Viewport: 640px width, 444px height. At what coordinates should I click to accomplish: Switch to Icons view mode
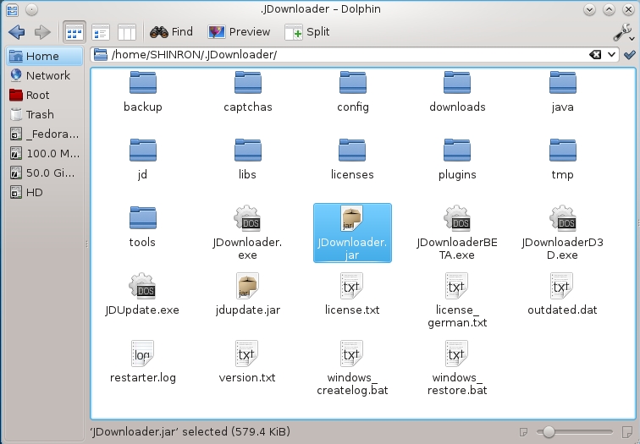click(x=74, y=32)
